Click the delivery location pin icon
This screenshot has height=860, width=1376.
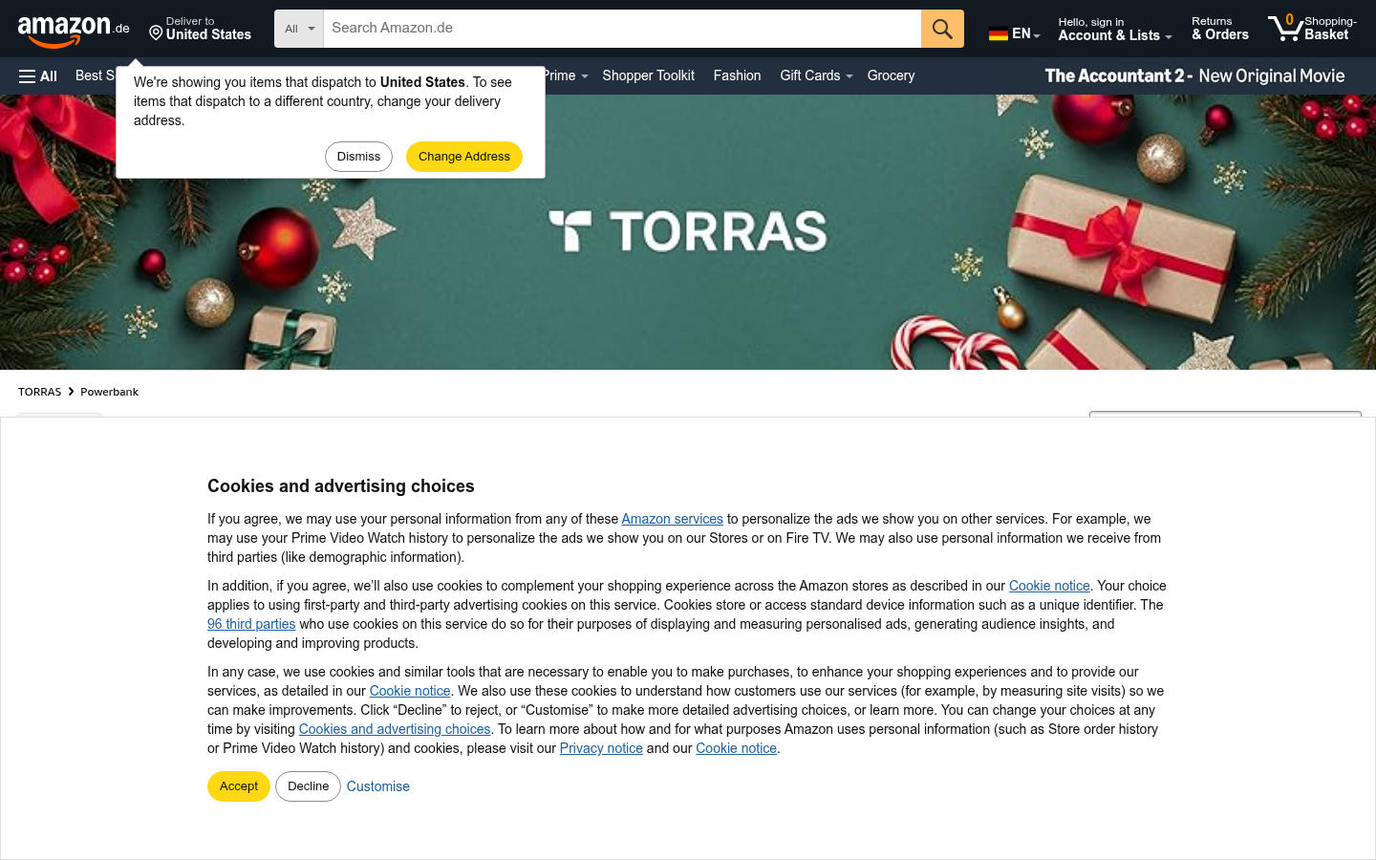(x=156, y=33)
